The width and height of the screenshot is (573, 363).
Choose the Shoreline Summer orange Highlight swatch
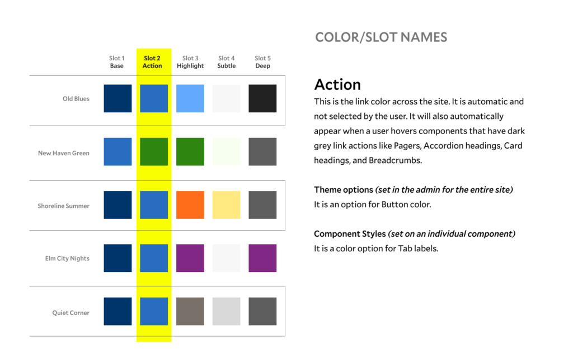[x=190, y=205]
